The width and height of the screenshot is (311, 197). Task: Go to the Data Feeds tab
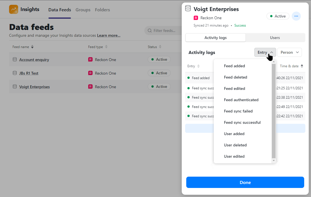point(60,10)
